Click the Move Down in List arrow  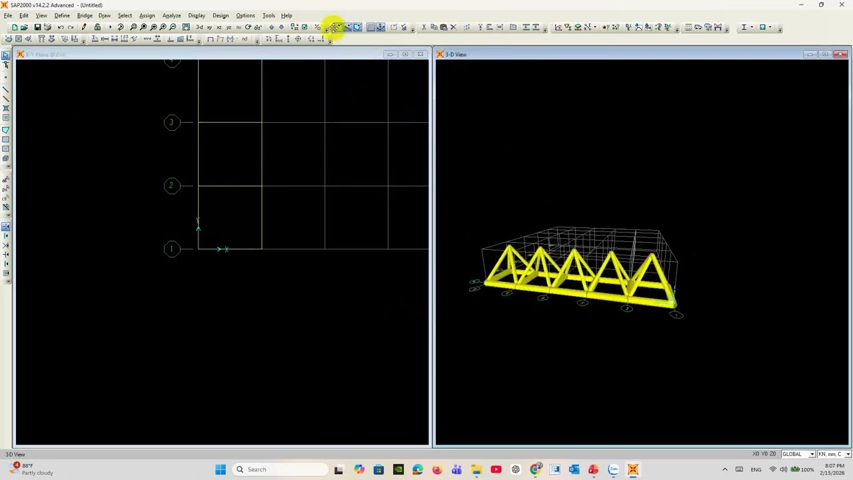coord(281,27)
